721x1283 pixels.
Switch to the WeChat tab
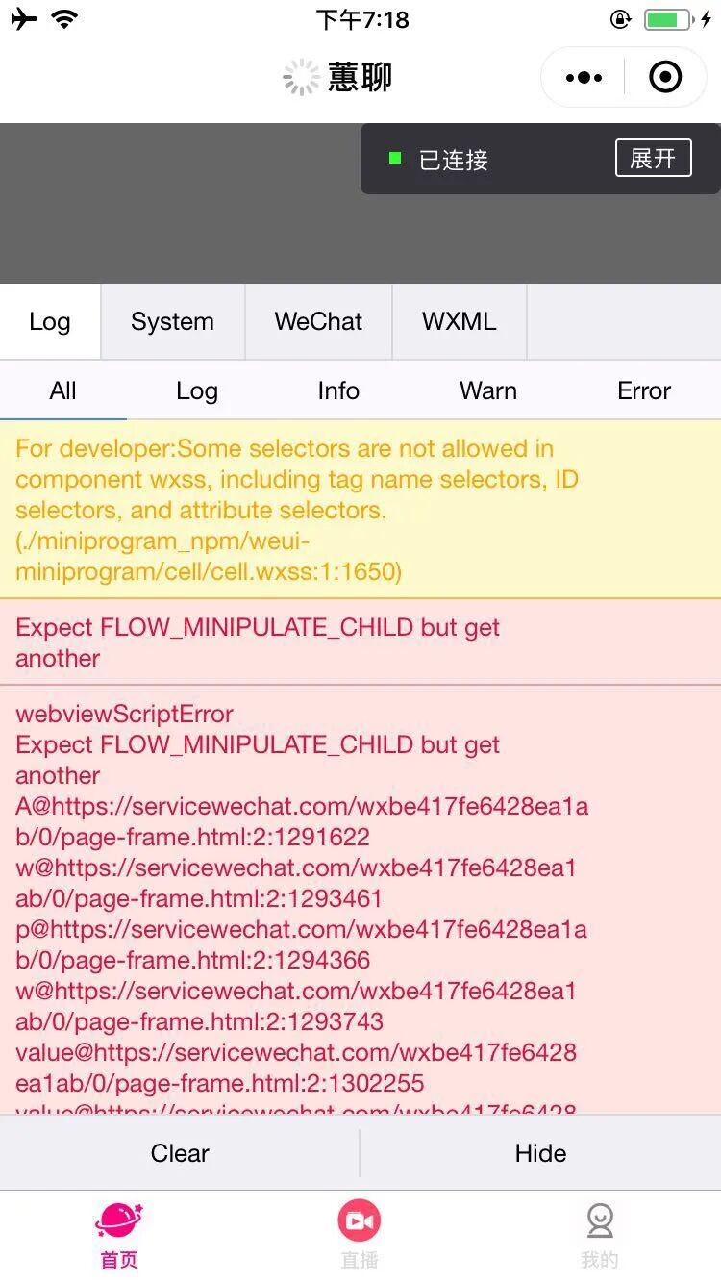[318, 322]
